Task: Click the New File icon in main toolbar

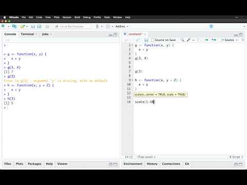Action: [x=3, y=26]
